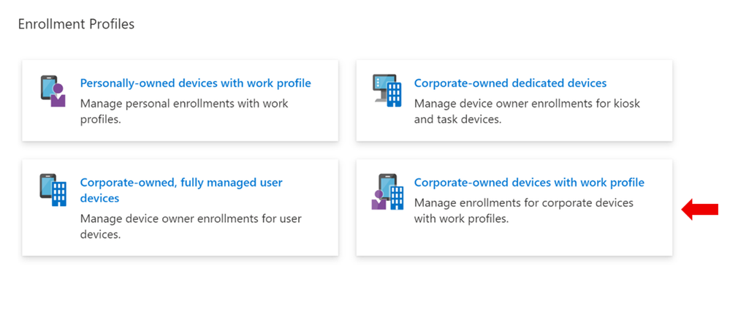This screenshot has height=312, width=730.
Task: Click blue building in dedicated devices icon
Action: (x=394, y=96)
